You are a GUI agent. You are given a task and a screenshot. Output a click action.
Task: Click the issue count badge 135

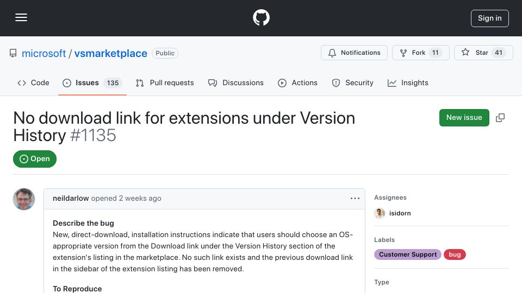113,82
